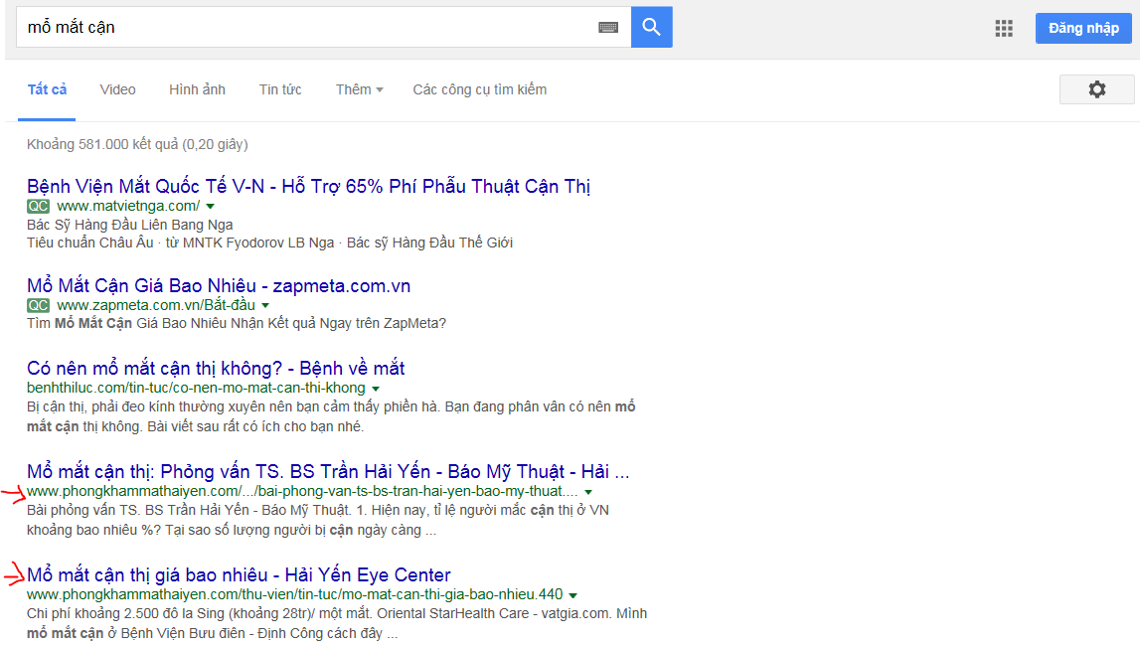Viewport: 1140px width, 647px height.
Task: Click the www.zapmeta.com.vn/Bắt-đầu green URL
Action: pos(156,305)
